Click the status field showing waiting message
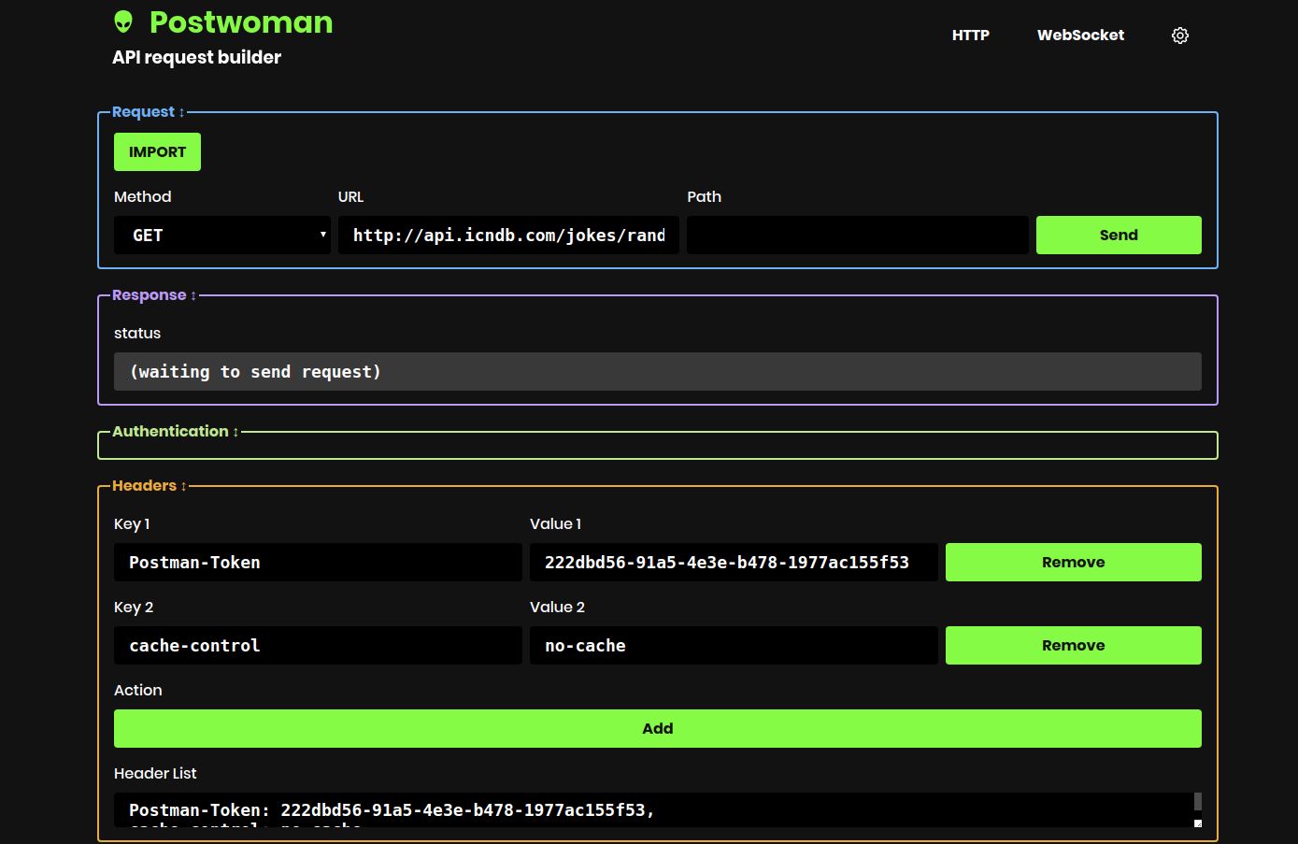Screen dimensions: 1298x844 [658, 372]
